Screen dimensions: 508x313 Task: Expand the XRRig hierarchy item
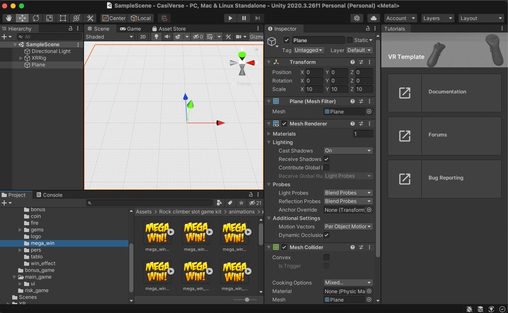coord(21,58)
